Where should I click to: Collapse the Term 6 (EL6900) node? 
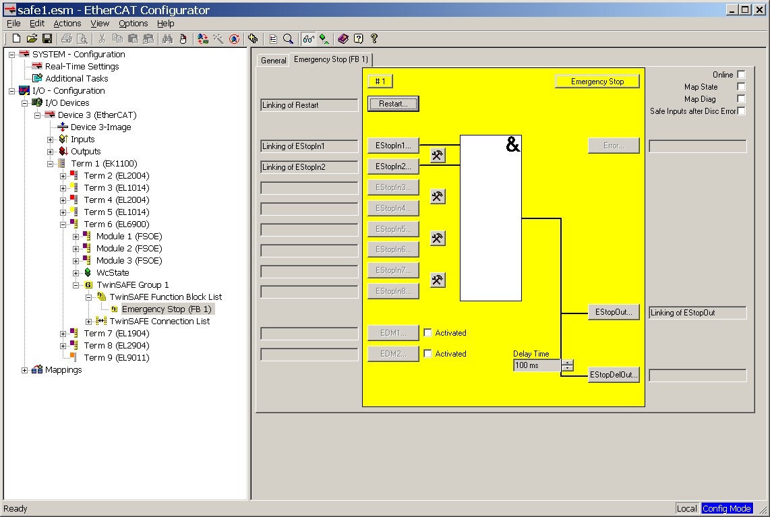coord(63,224)
